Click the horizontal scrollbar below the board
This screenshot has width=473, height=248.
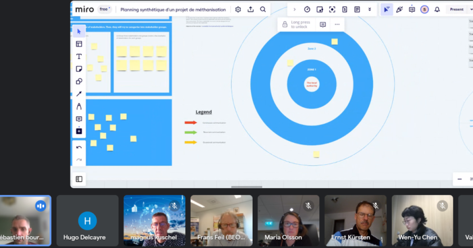tap(247, 187)
